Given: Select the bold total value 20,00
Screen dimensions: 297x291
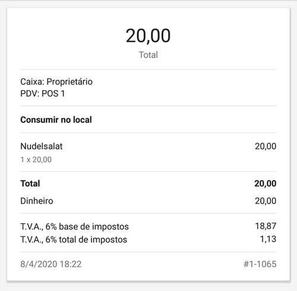Looking at the screenshot, I should [x=266, y=184].
